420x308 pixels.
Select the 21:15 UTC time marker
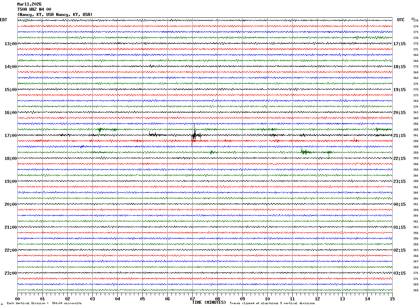click(x=400, y=136)
